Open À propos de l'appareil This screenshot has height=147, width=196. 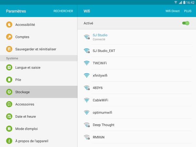point(39,141)
